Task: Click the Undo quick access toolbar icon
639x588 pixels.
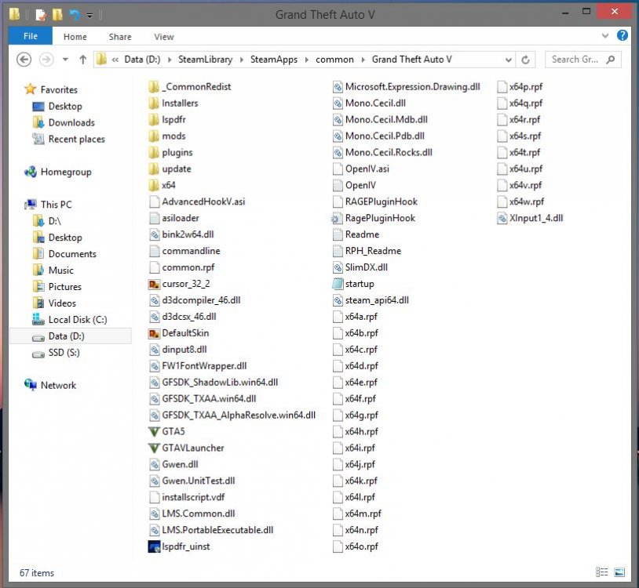Action: [x=75, y=15]
